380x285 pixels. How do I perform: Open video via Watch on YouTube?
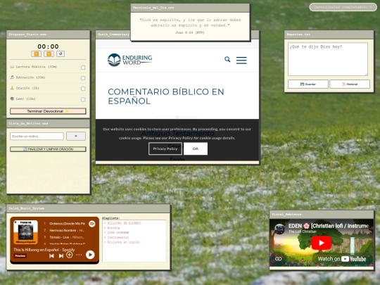[342, 259]
